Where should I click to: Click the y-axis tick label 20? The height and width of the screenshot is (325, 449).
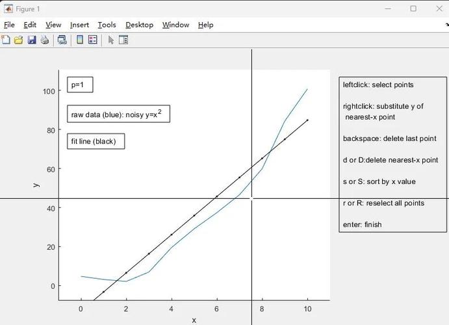click(x=51, y=247)
